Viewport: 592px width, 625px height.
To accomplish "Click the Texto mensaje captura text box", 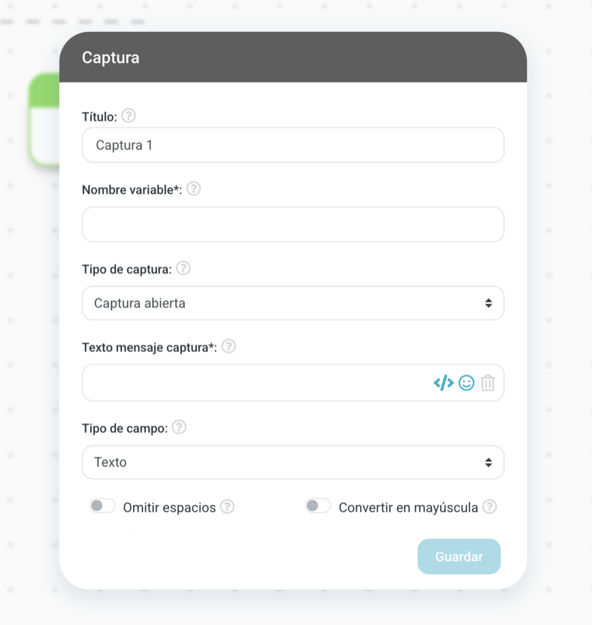I will tap(256, 383).
